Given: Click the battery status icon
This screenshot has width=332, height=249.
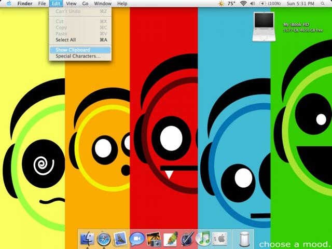Looking at the screenshot, I should (262, 4).
